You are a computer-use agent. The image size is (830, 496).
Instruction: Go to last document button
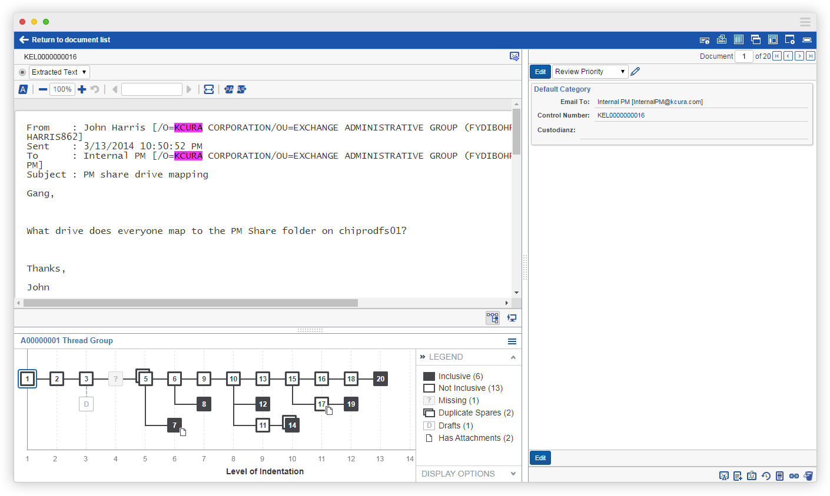[811, 56]
